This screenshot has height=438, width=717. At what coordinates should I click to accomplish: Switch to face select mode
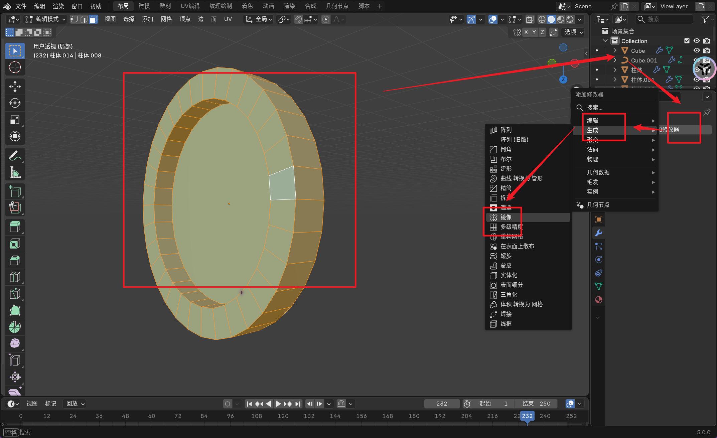click(94, 19)
